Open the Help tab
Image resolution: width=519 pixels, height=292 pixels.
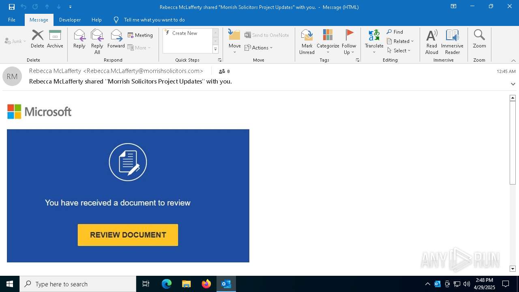pyautogui.click(x=97, y=20)
